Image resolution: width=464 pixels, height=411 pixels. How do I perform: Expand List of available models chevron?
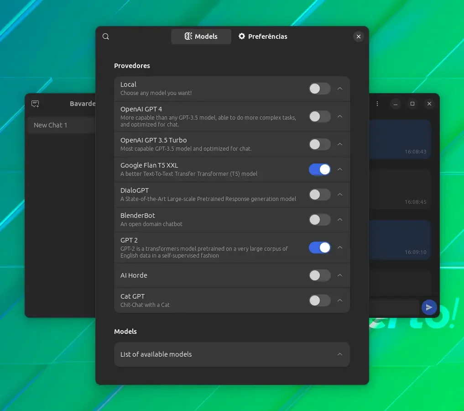pyautogui.click(x=340, y=354)
